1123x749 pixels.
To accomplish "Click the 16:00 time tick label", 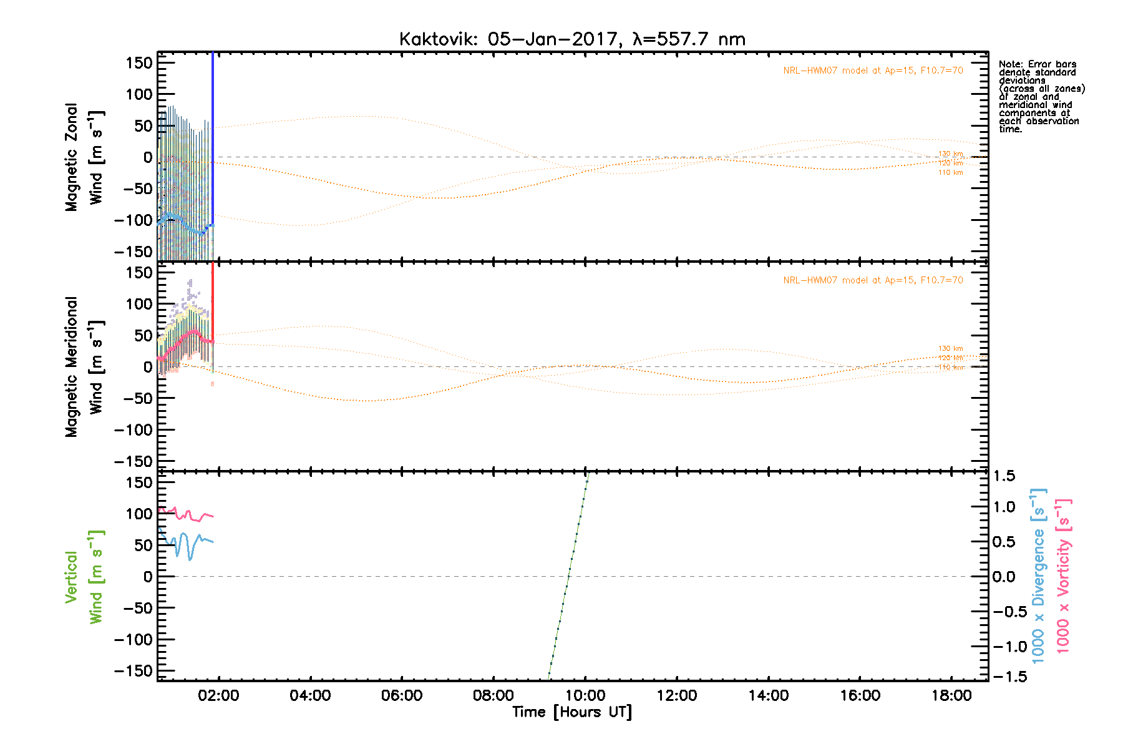I will [860, 695].
